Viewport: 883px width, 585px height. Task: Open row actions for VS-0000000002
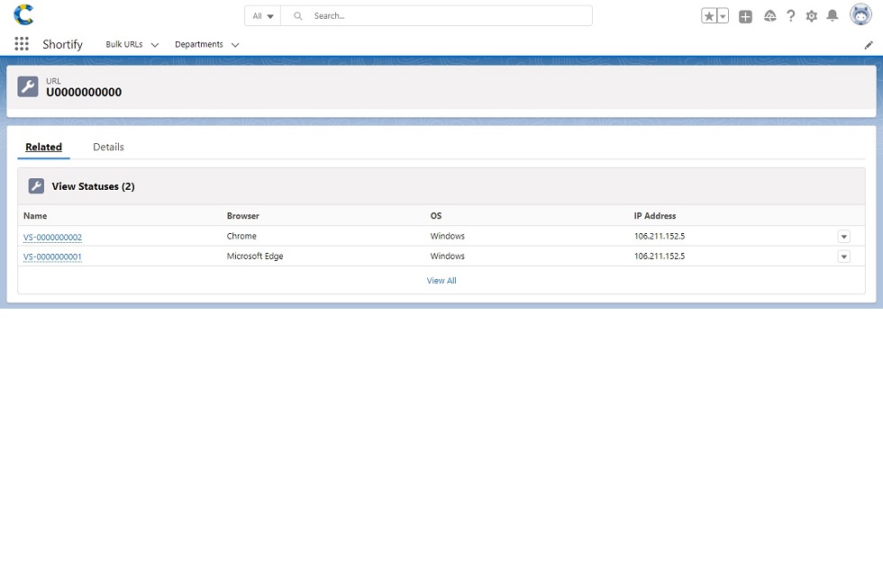pos(843,237)
